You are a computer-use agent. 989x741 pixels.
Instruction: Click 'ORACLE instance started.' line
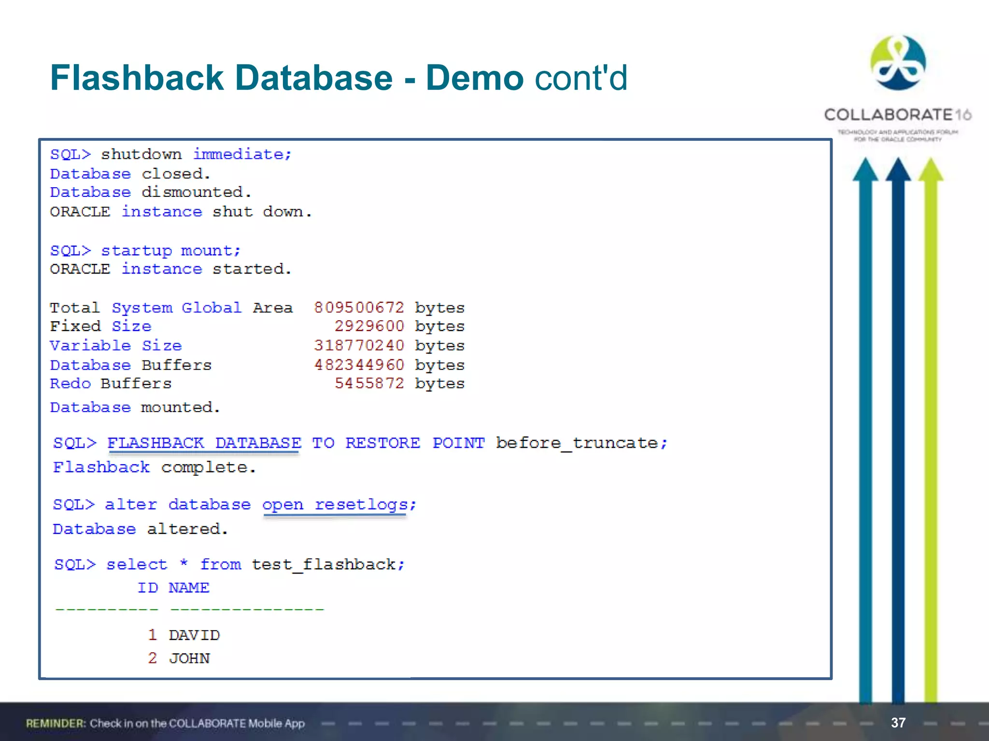pos(171,269)
